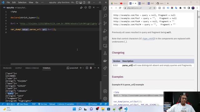This screenshot has height=112, width=200.
Task: Open editor More Actions ellipsis
Action: 98,7
